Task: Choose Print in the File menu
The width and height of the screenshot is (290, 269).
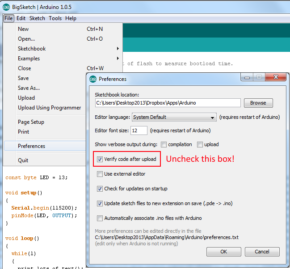Action: click(45, 132)
